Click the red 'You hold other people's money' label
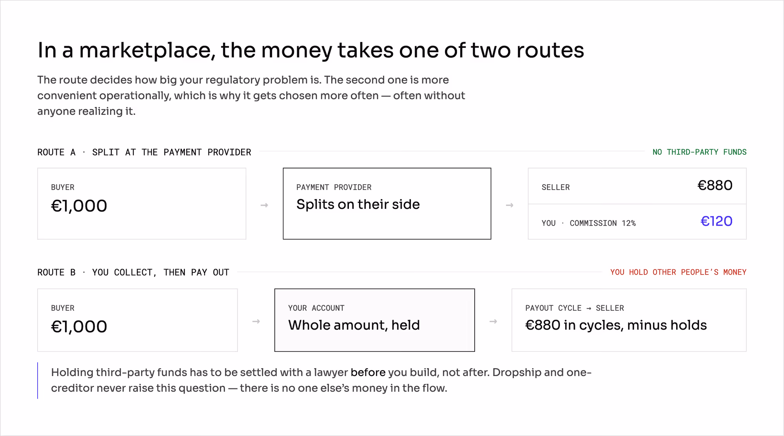Viewport: 784px width, 436px height. coord(678,272)
